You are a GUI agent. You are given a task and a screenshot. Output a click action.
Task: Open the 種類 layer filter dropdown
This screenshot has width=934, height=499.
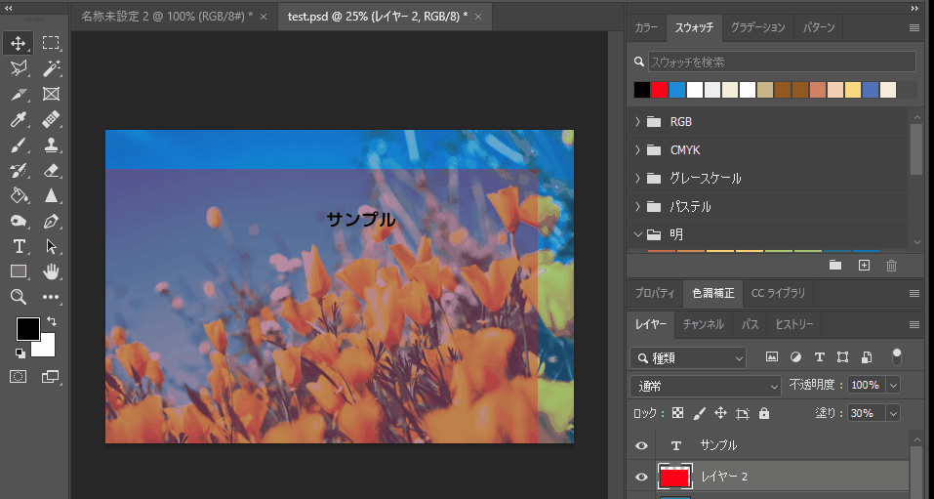[x=688, y=357]
